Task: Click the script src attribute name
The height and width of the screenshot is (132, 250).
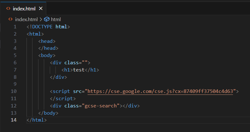Action: click(77, 91)
